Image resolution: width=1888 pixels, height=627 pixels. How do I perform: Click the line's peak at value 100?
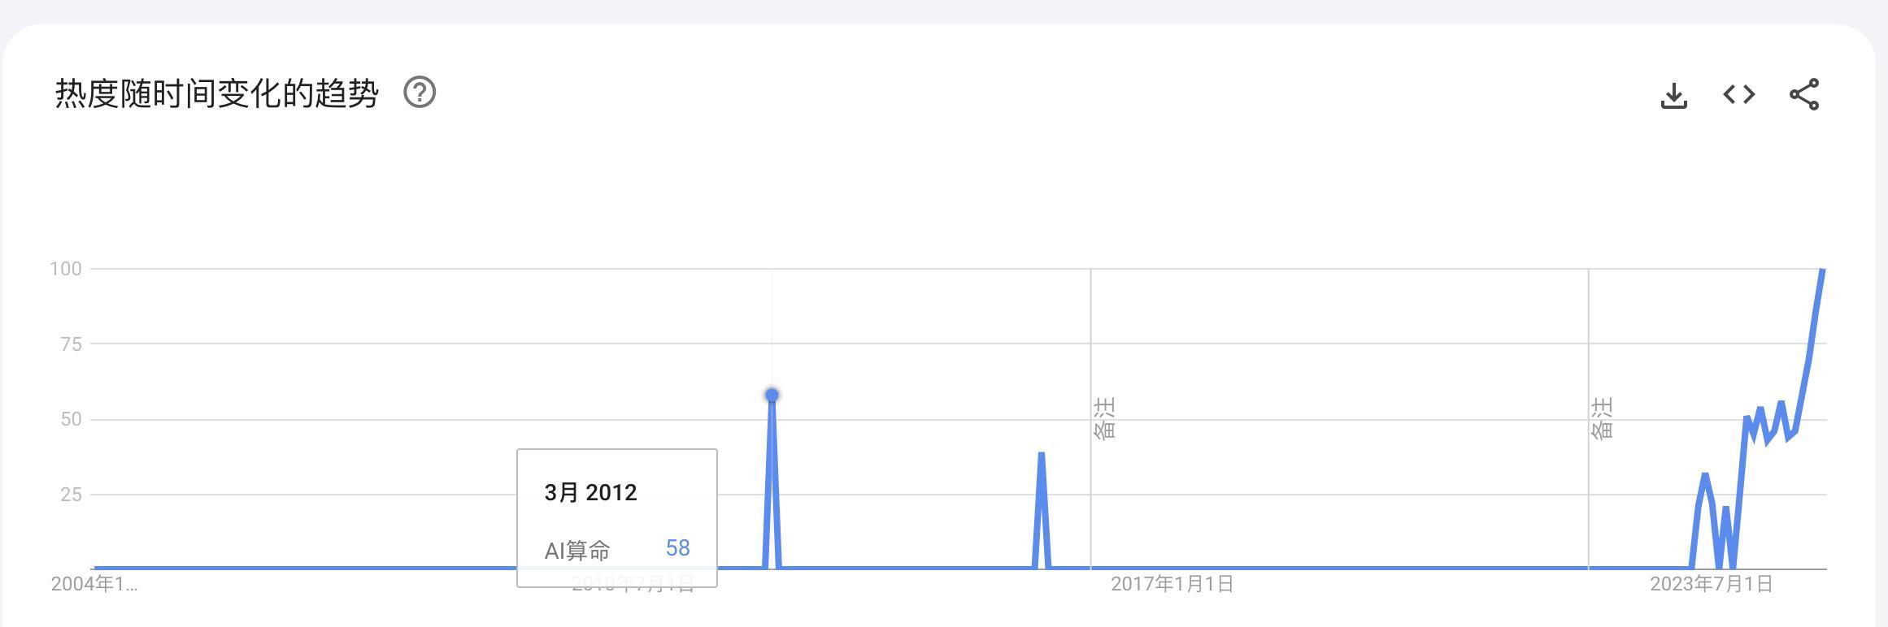(x=1822, y=270)
